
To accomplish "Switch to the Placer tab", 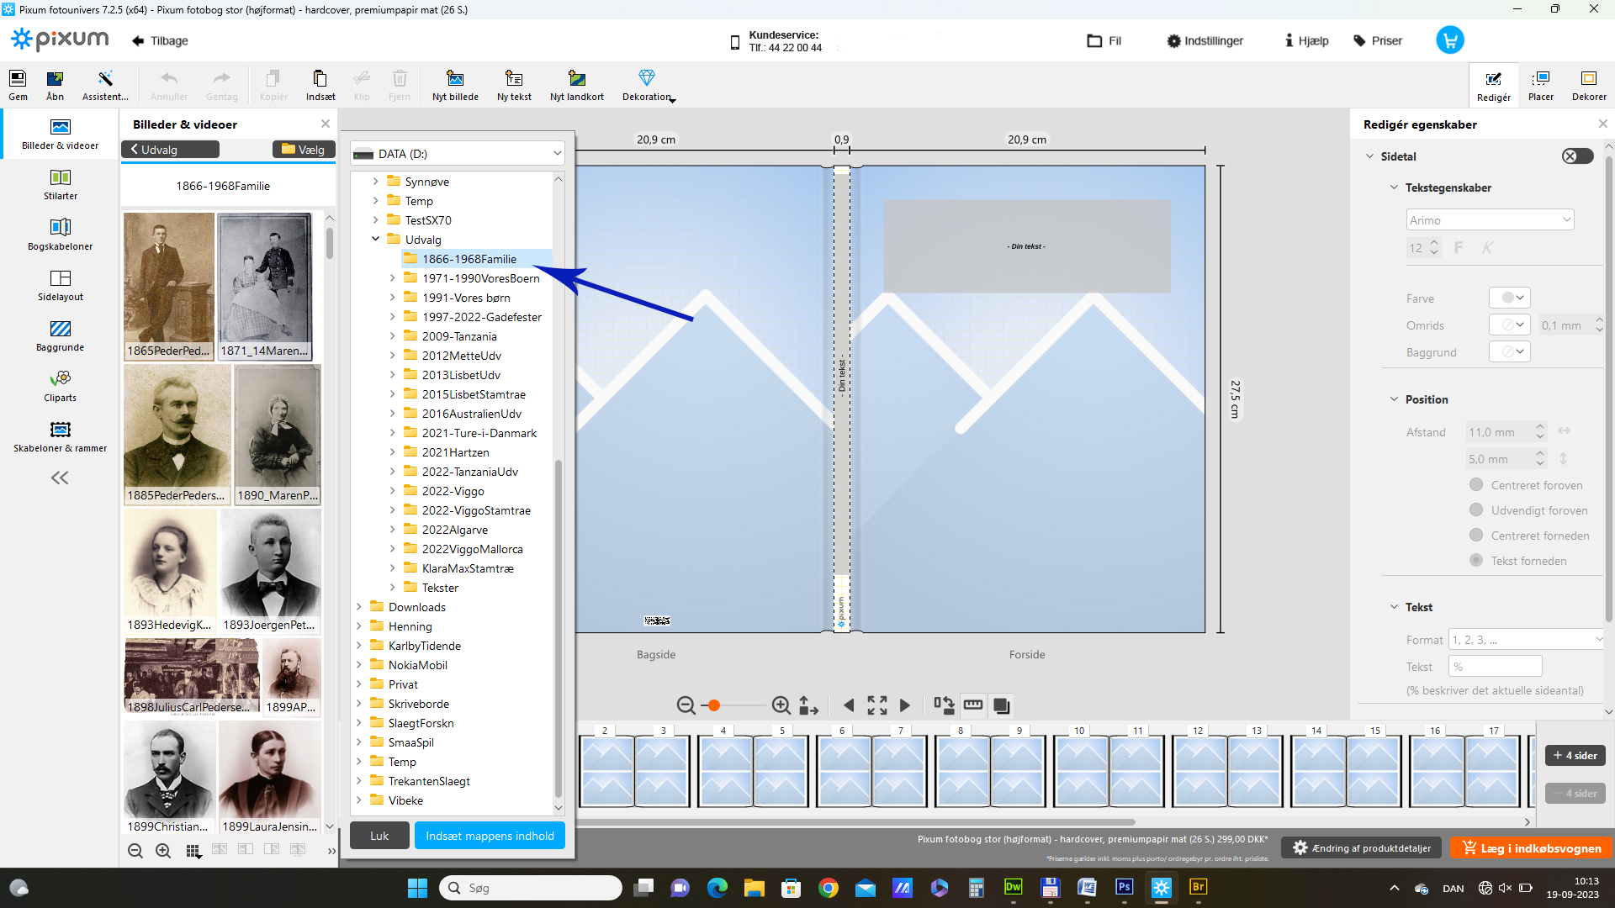I will pos(1540,85).
